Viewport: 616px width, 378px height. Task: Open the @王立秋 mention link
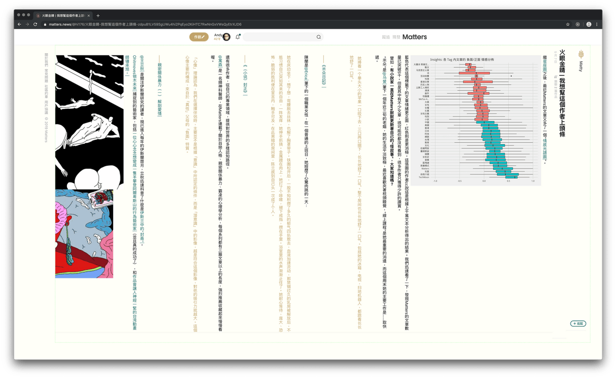pyautogui.click(x=142, y=63)
